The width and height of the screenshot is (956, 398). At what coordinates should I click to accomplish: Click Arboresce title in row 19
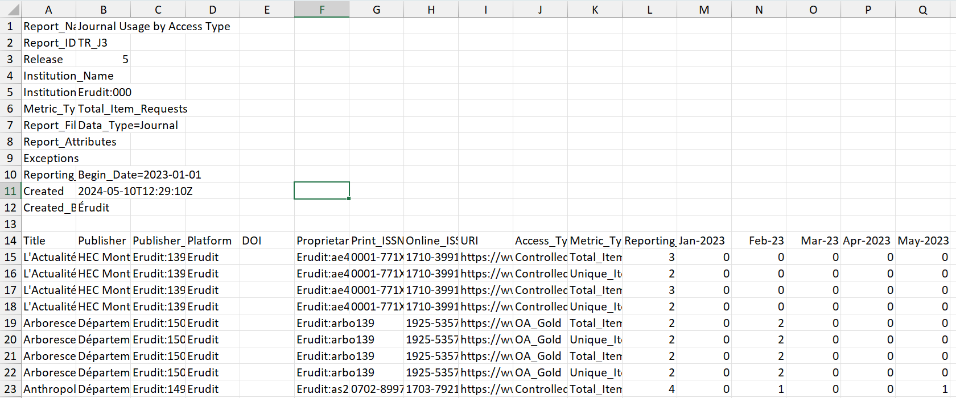coord(49,323)
